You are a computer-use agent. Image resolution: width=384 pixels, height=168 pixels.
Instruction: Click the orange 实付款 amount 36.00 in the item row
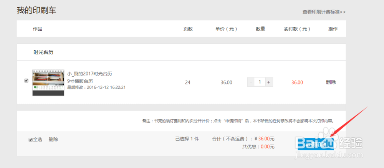point(297,82)
